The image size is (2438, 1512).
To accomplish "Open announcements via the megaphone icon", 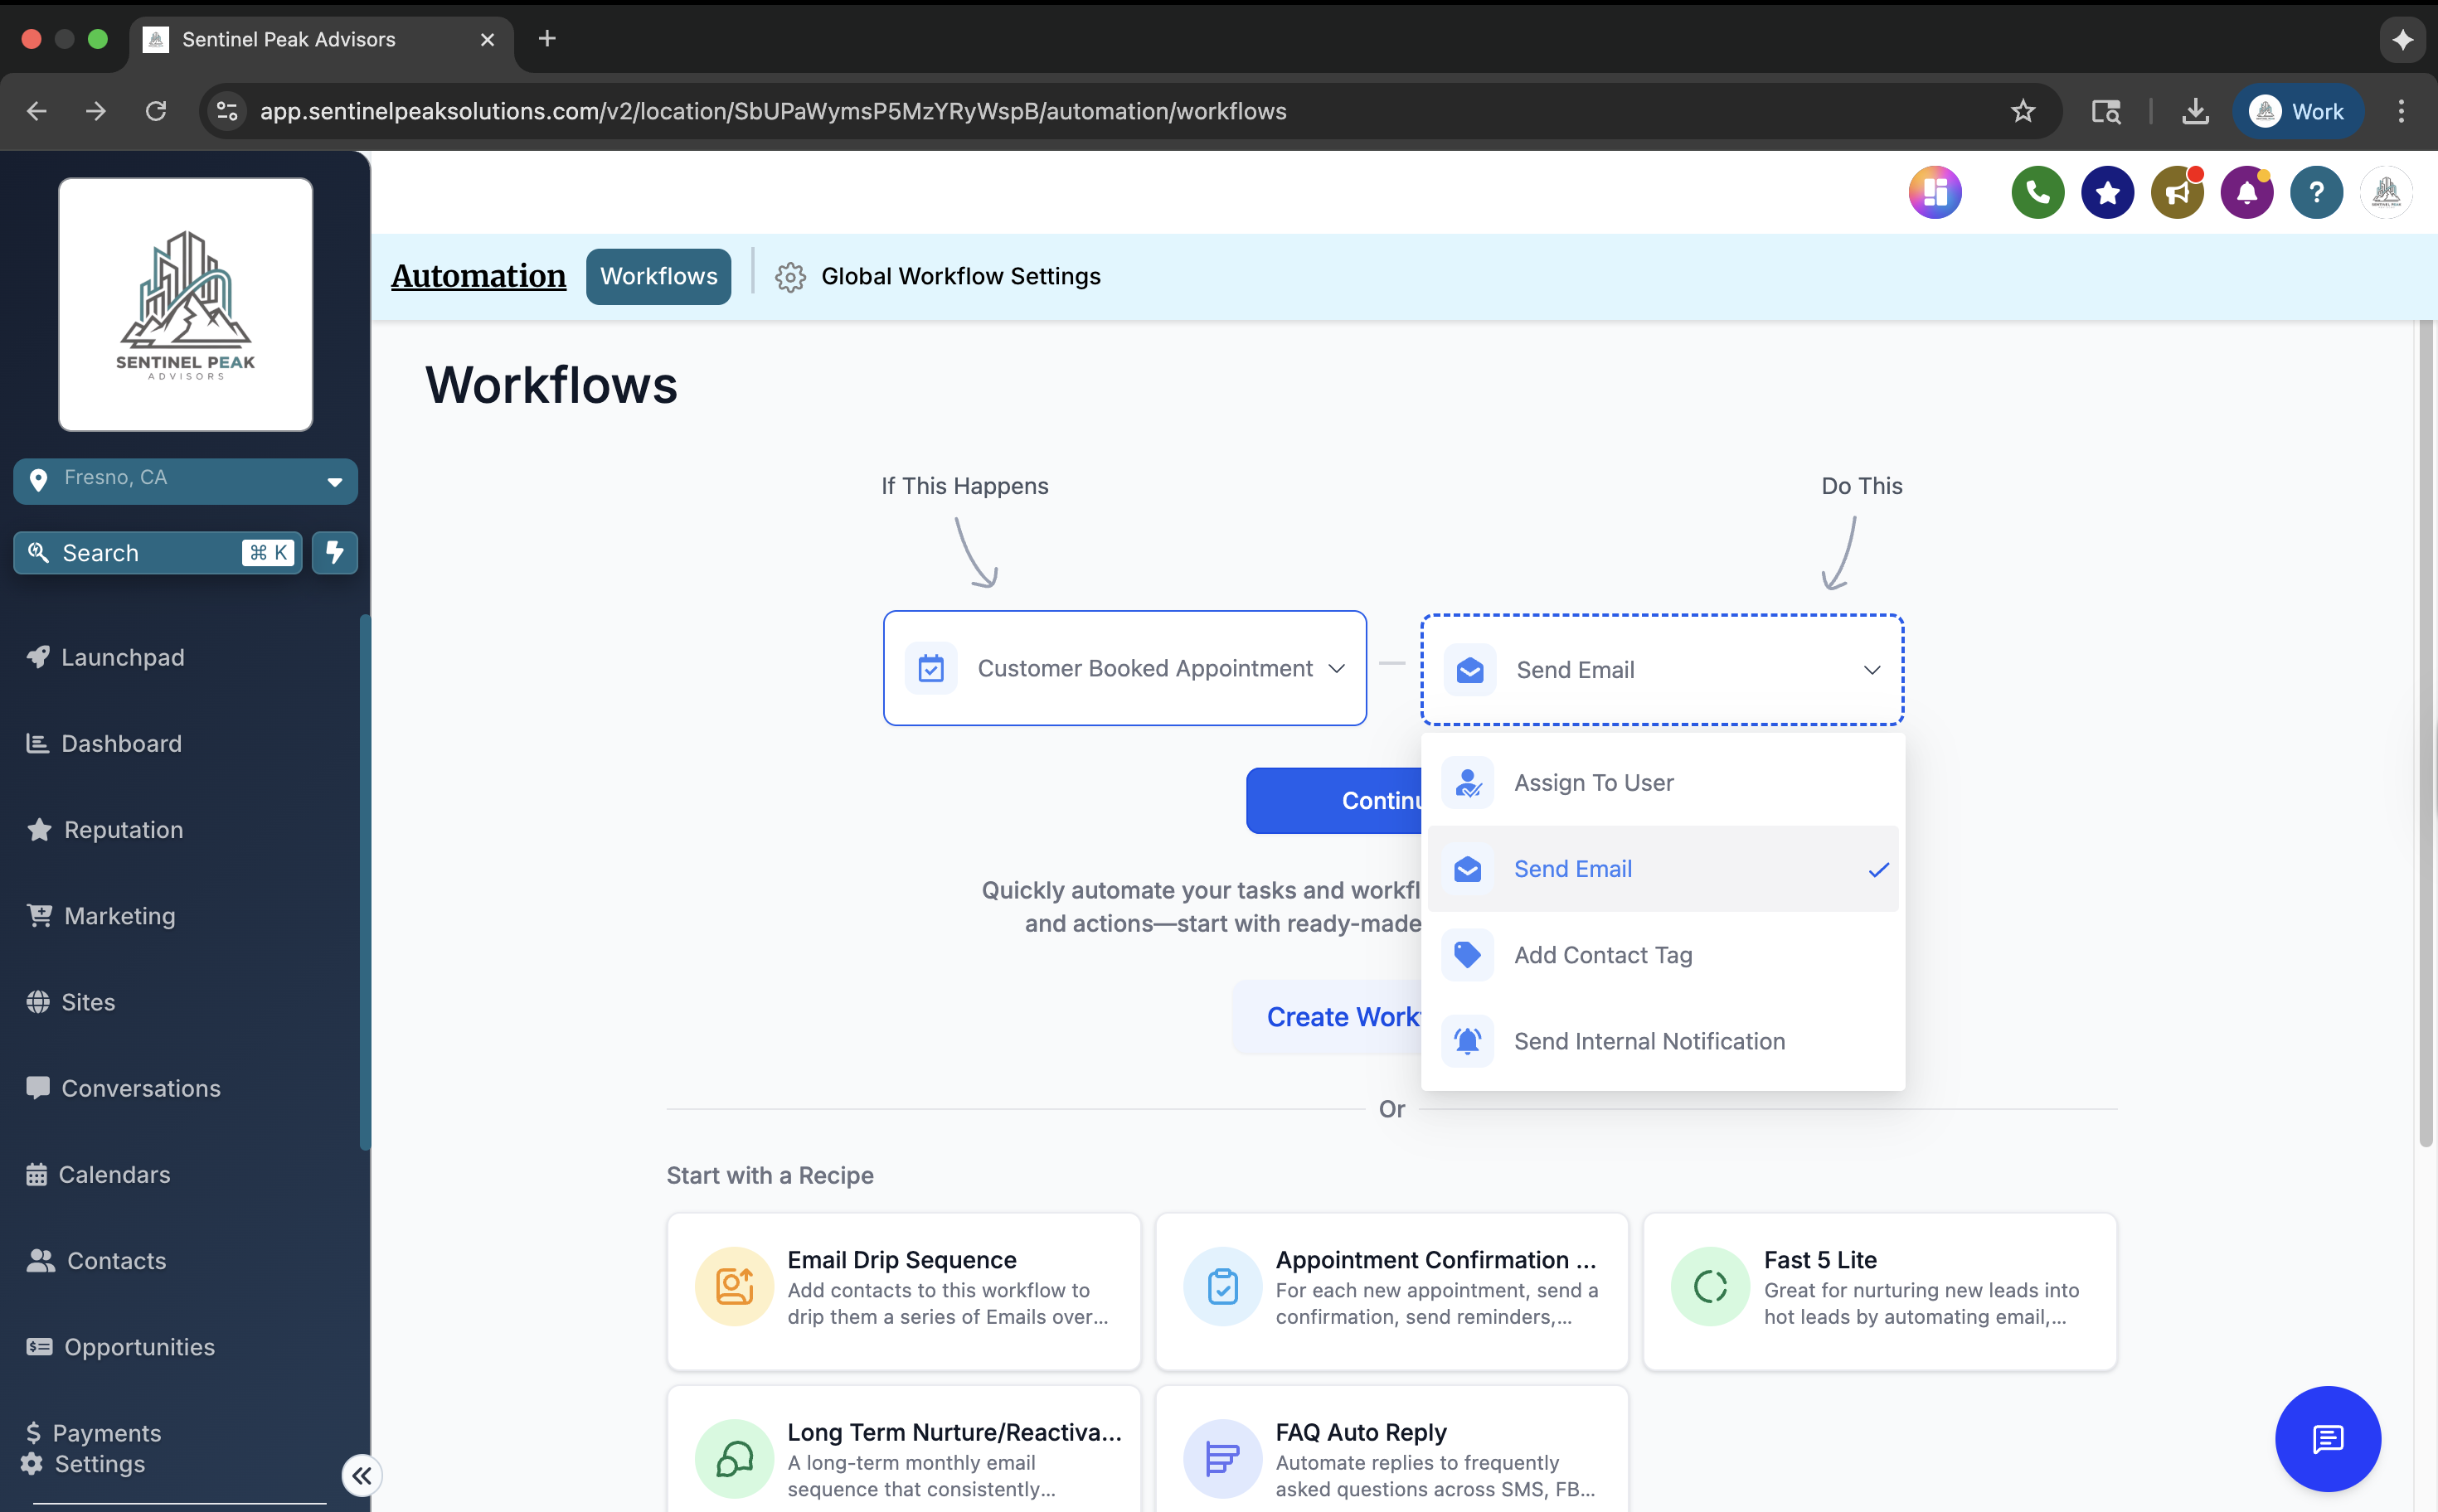I will tap(2177, 192).
